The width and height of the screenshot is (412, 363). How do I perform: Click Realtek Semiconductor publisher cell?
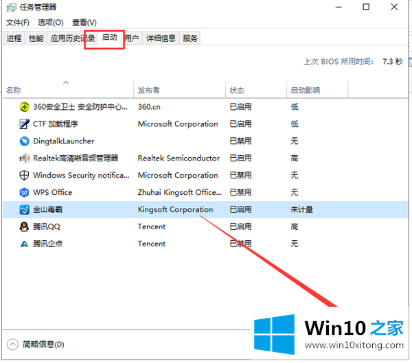pyautogui.click(x=179, y=158)
